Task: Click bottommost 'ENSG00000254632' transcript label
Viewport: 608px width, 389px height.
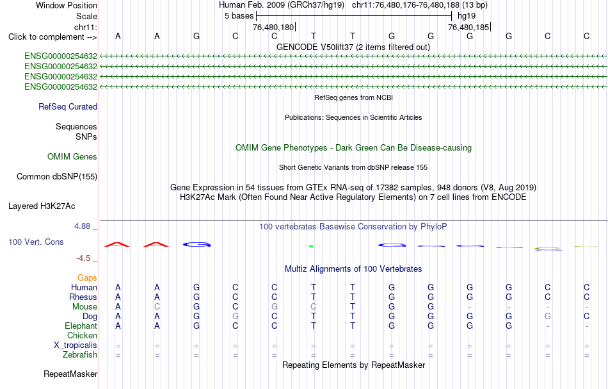Action: pyautogui.click(x=61, y=87)
